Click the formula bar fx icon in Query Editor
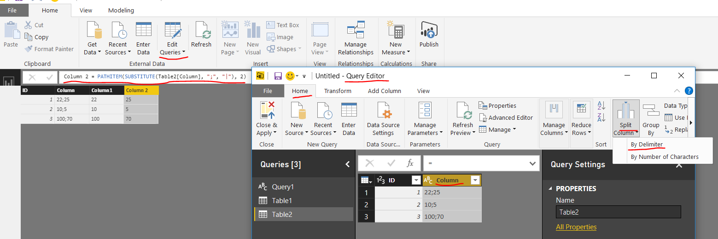 pos(410,163)
